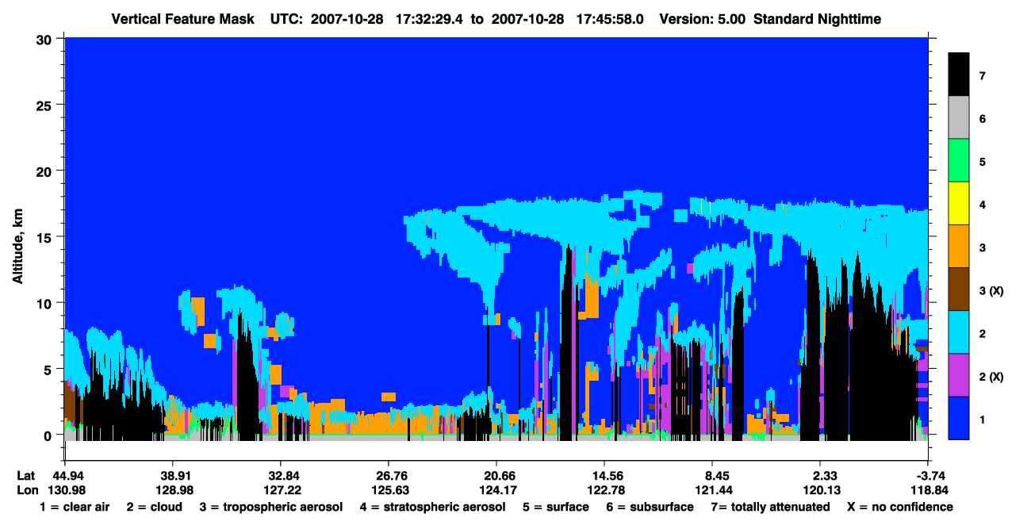Click the 'Lat' row label
Screen dimensions: 1031x529
point(25,475)
